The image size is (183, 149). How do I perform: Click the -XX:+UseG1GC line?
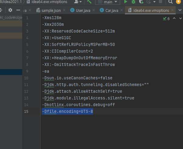point(57,38)
